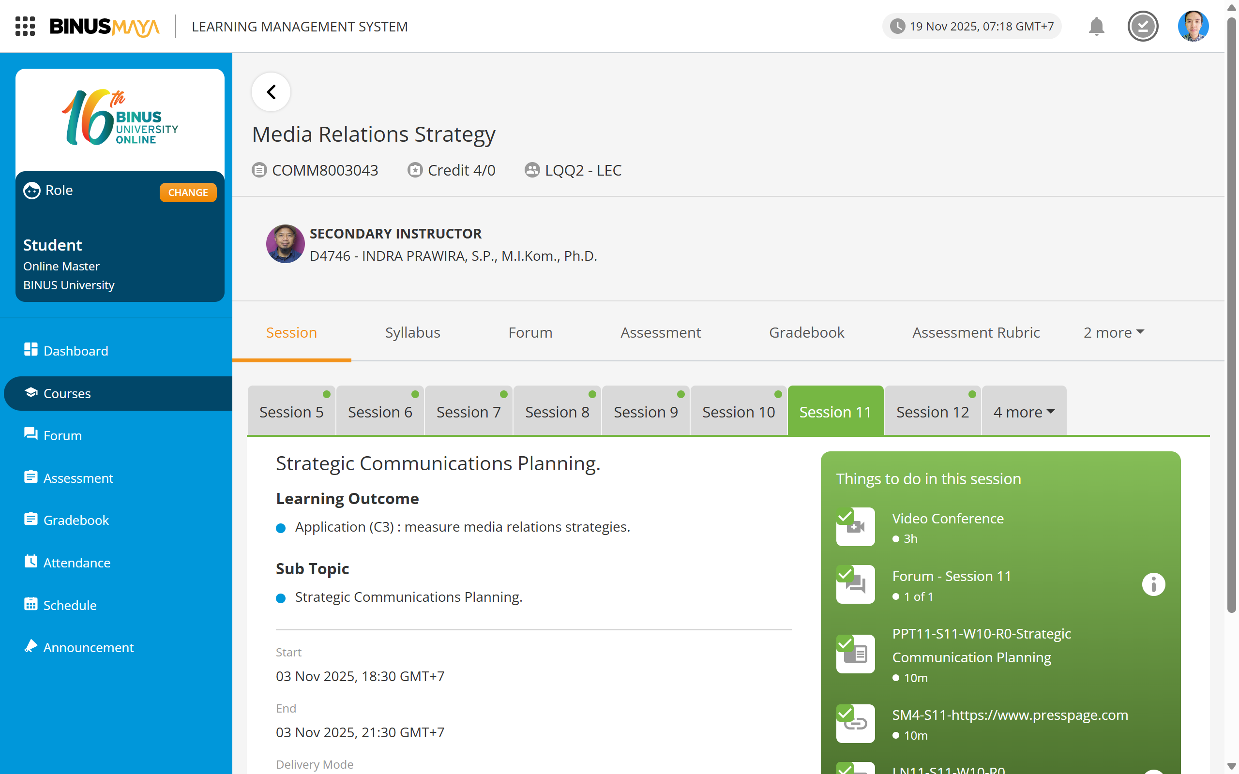Click the SM4-S11 presspage completed checkmark
Image resolution: width=1239 pixels, height=774 pixels.
(845, 713)
